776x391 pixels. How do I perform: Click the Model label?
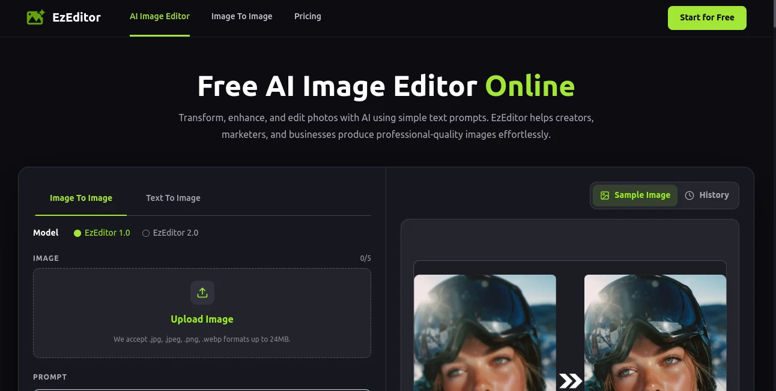(46, 233)
